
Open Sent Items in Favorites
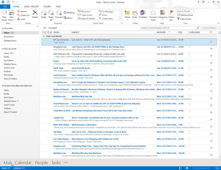(x=8, y=37)
